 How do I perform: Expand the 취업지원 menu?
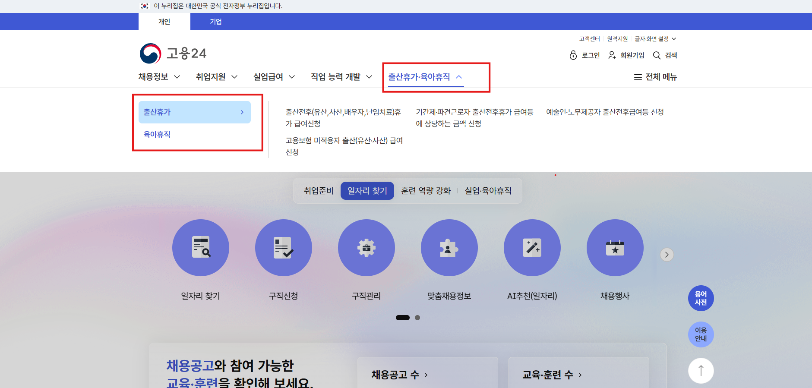[x=217, y=77]
